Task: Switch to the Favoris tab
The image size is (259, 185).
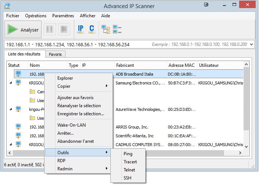Action: click(55, 54)
